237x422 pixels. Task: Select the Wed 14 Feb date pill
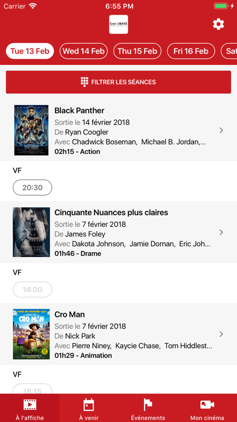(x=83, y=51)
